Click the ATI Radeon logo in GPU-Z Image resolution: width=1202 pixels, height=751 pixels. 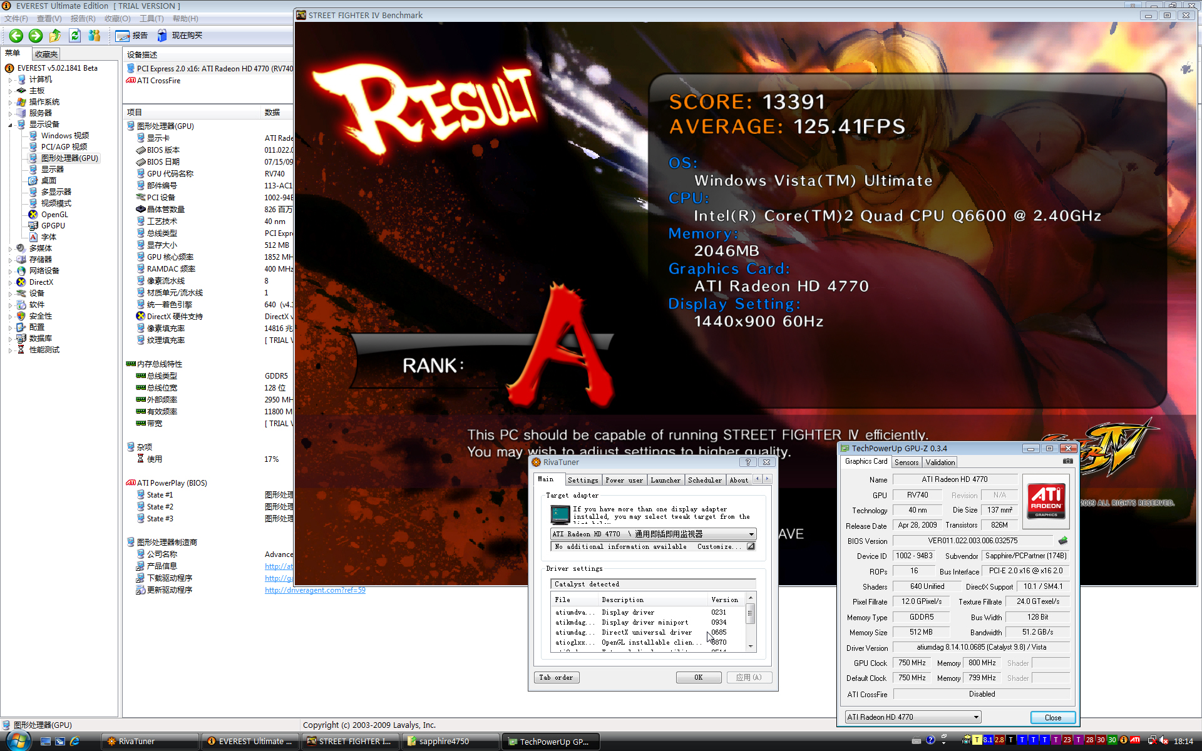click(x=1046, y=501)
